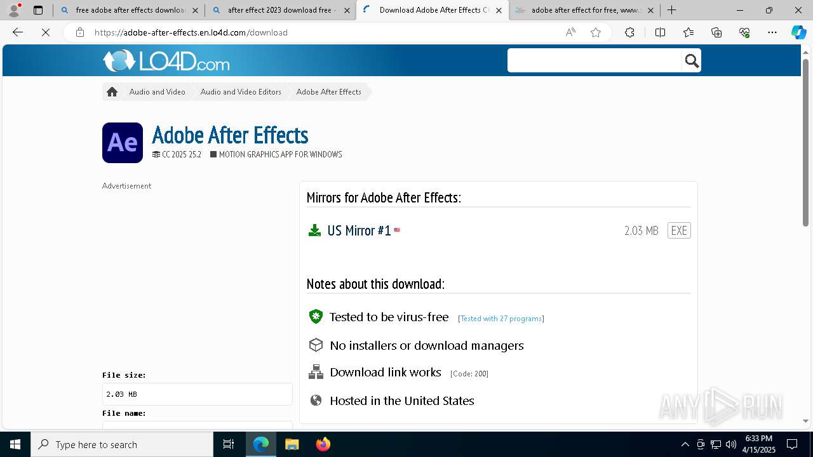
Task: Open Audio and Video breadcrumb
Action: coord(158,92)
